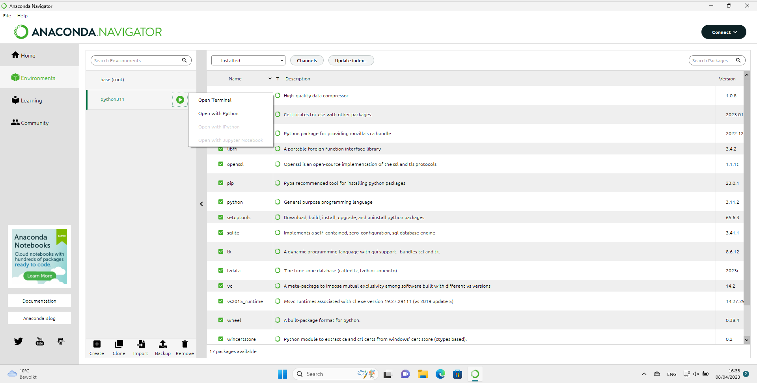Image resolution: width=757 pixels, height=383 pixels.
Task: Open the Community section
Action: 30,123
